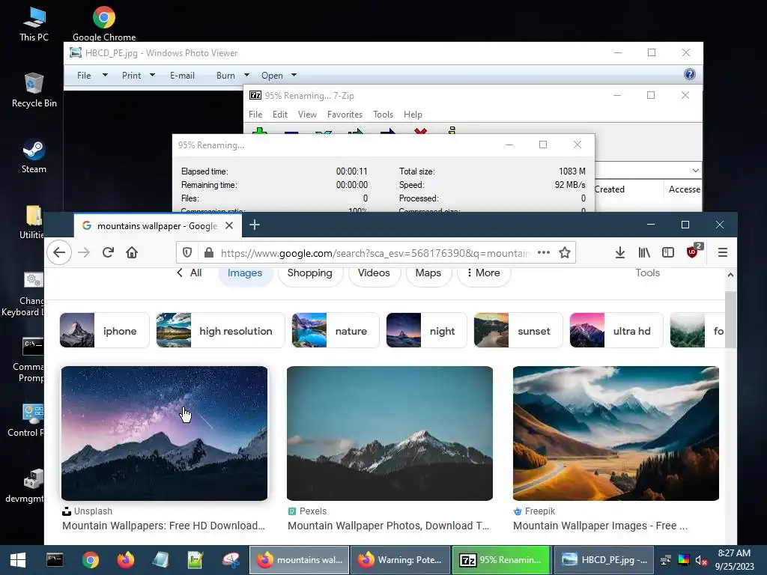
Task: Open Windows Start menu
Action: 18,560
